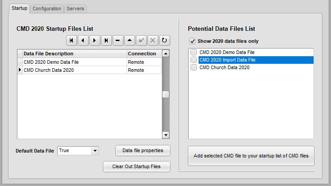
Task: Go to first record in startup files navigator
Action: coord(72,41)
